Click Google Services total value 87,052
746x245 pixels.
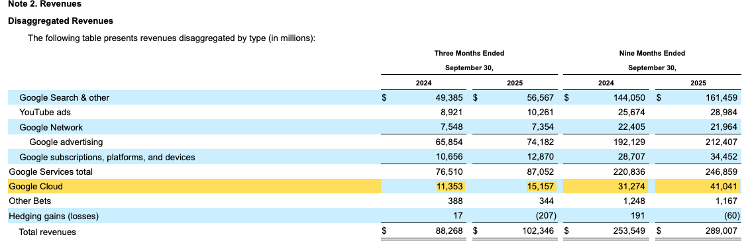click(x=541, y=171)
